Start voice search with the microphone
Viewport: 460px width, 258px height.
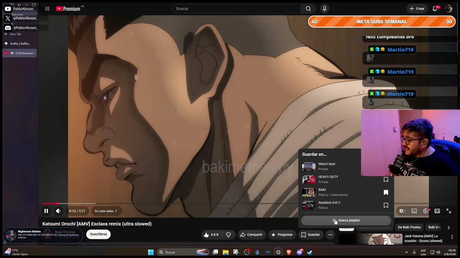pos(325,9)
